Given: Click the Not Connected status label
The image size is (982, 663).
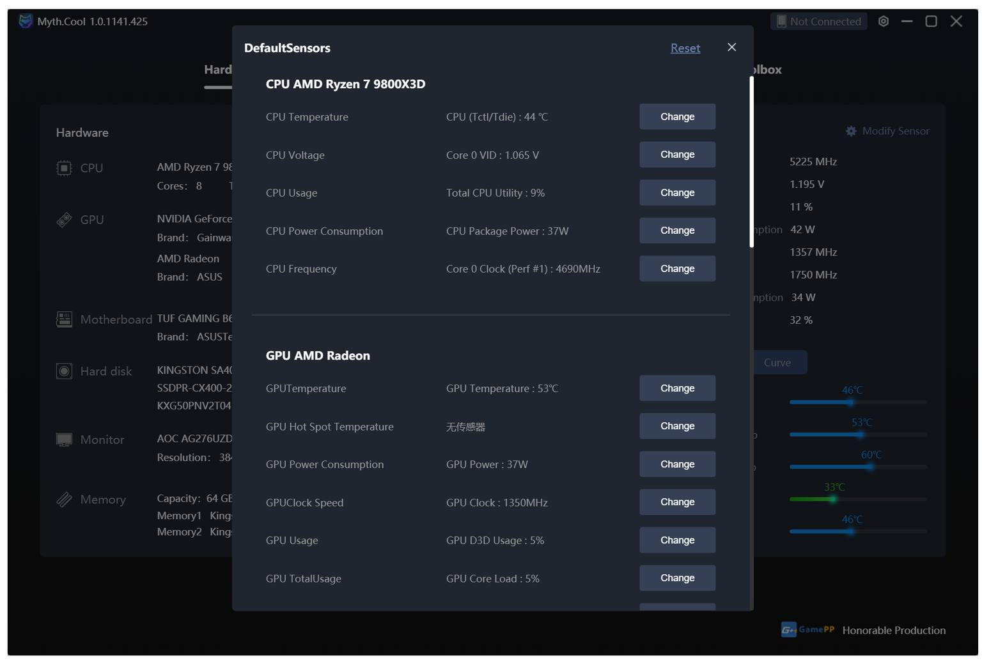Looking at the screenshot, I should (x=825, y=21).
